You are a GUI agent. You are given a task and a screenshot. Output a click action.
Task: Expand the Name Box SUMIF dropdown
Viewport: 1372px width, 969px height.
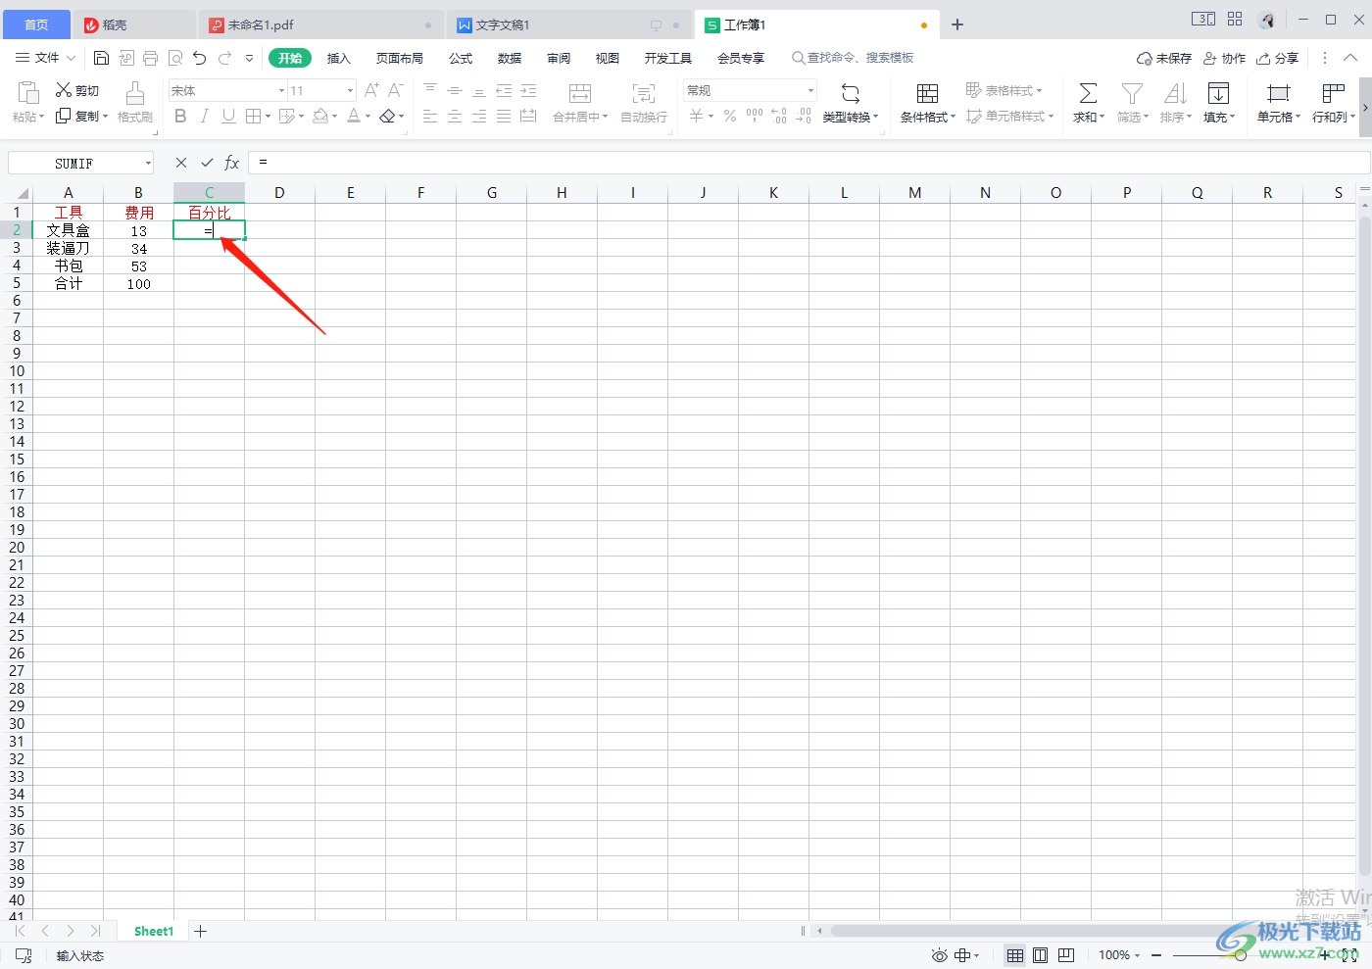[x=148, y=164]
